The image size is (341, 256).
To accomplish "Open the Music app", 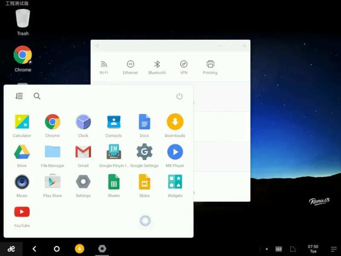I will (22, 186).
